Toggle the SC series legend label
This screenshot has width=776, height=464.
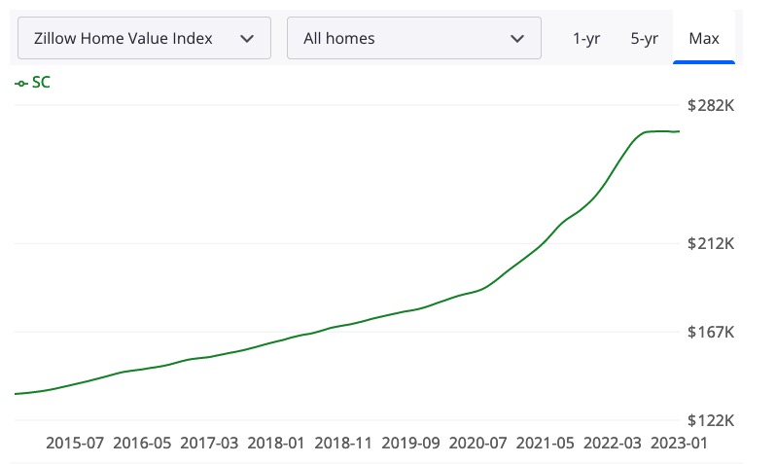point(41,83)
